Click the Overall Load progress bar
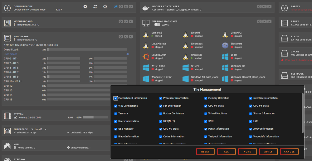312x161 pixels. click(x=87, y=49)
